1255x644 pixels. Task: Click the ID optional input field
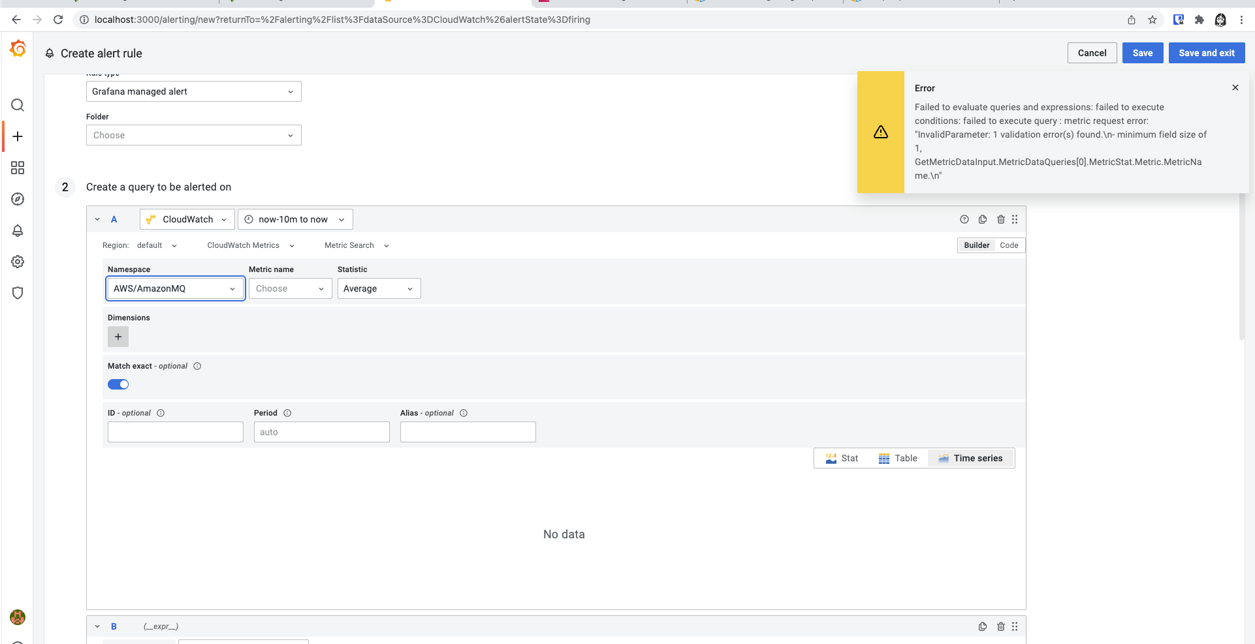(175, 431)
